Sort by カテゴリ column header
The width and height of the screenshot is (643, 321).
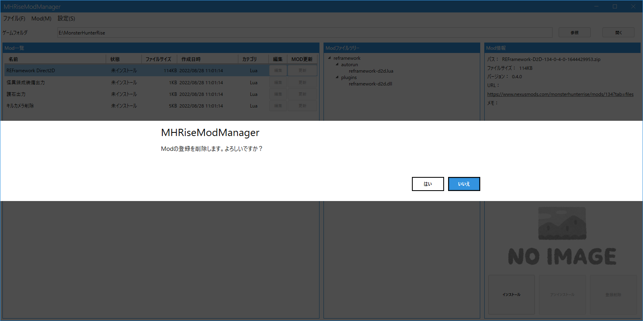pos(253,59)
